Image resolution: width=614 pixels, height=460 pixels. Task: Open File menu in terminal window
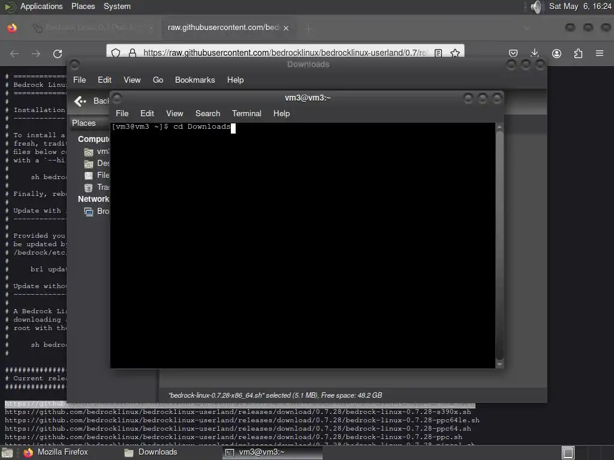pos(122,113)
